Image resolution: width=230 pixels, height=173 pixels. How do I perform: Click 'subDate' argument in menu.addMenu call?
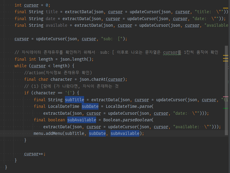[x=97, y=133]
